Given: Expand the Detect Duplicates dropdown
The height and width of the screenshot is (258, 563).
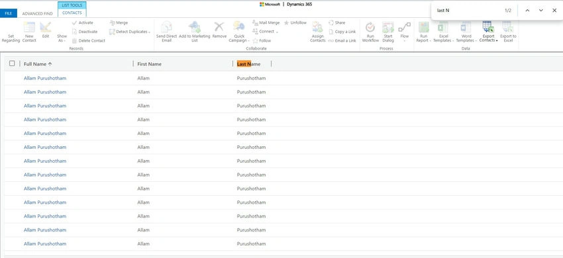Looking at the screenshot, I should [130, 32].
